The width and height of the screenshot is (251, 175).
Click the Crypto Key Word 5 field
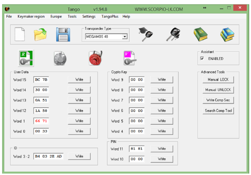(137, 121)
